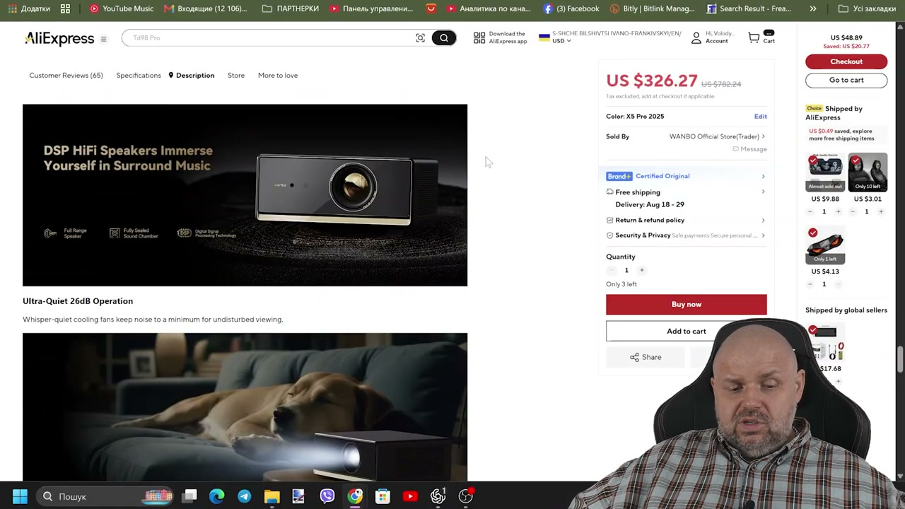
Task: Open the AliExpress home logo
Action: [x=59, y=39]
